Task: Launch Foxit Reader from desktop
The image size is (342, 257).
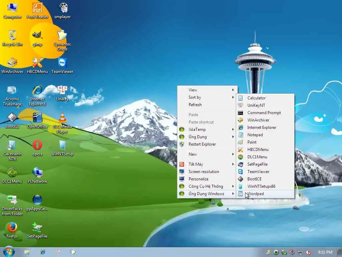Action: (37, 11)
